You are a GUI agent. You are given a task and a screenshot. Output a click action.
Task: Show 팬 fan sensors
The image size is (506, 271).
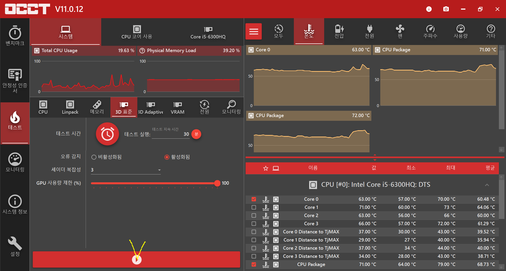[x=400, y=32]
